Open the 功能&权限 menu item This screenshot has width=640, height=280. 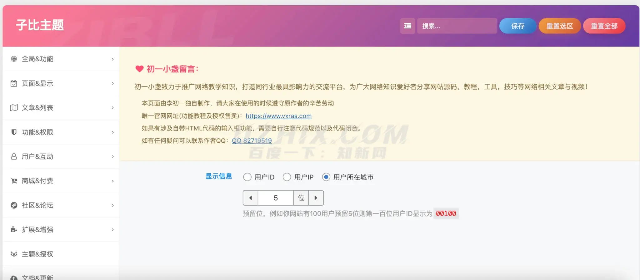coord(61,132)
